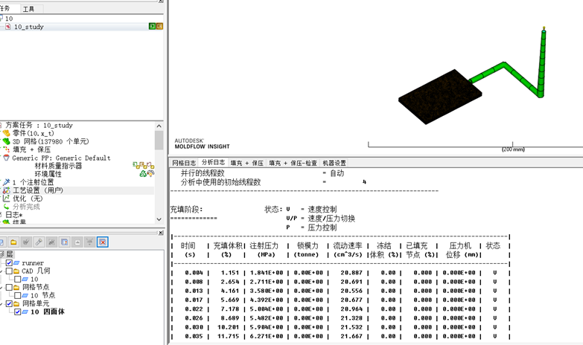Click the red-X delete layer icon
Screen dimensions: 583x345
[103, 242]
